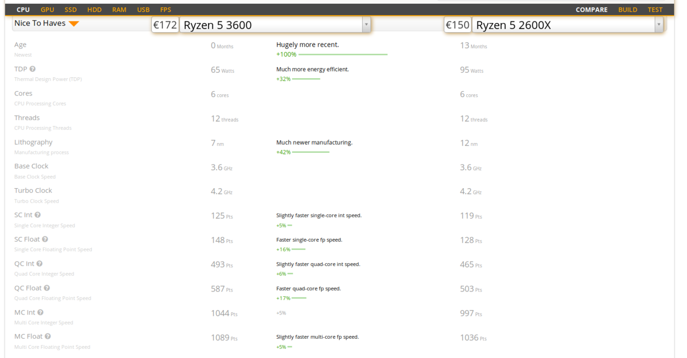Screen dimensions: 687x358
Task: Click the 12 nm lithography value
Action: pyautogui.click(x=469, y=143)
